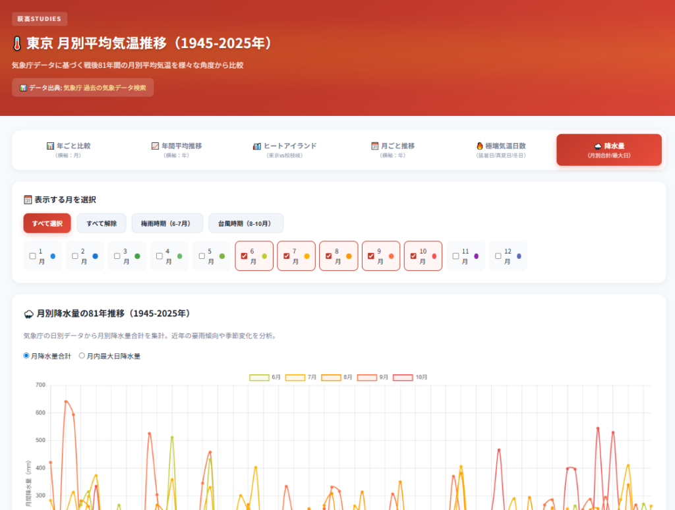The width and height of the screenshot is (675, 510).
Task: Uncheck the 6月 checkbox
Action: pos(244,256)
